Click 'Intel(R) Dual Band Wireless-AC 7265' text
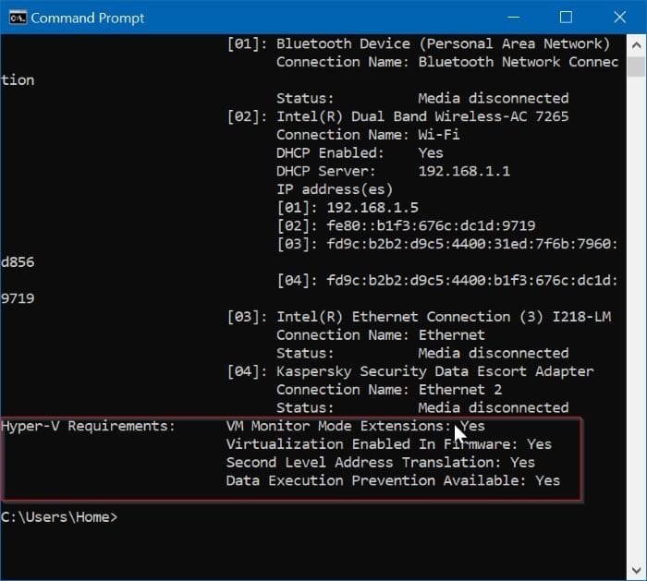The image size is (647, 581). (422, 116)
